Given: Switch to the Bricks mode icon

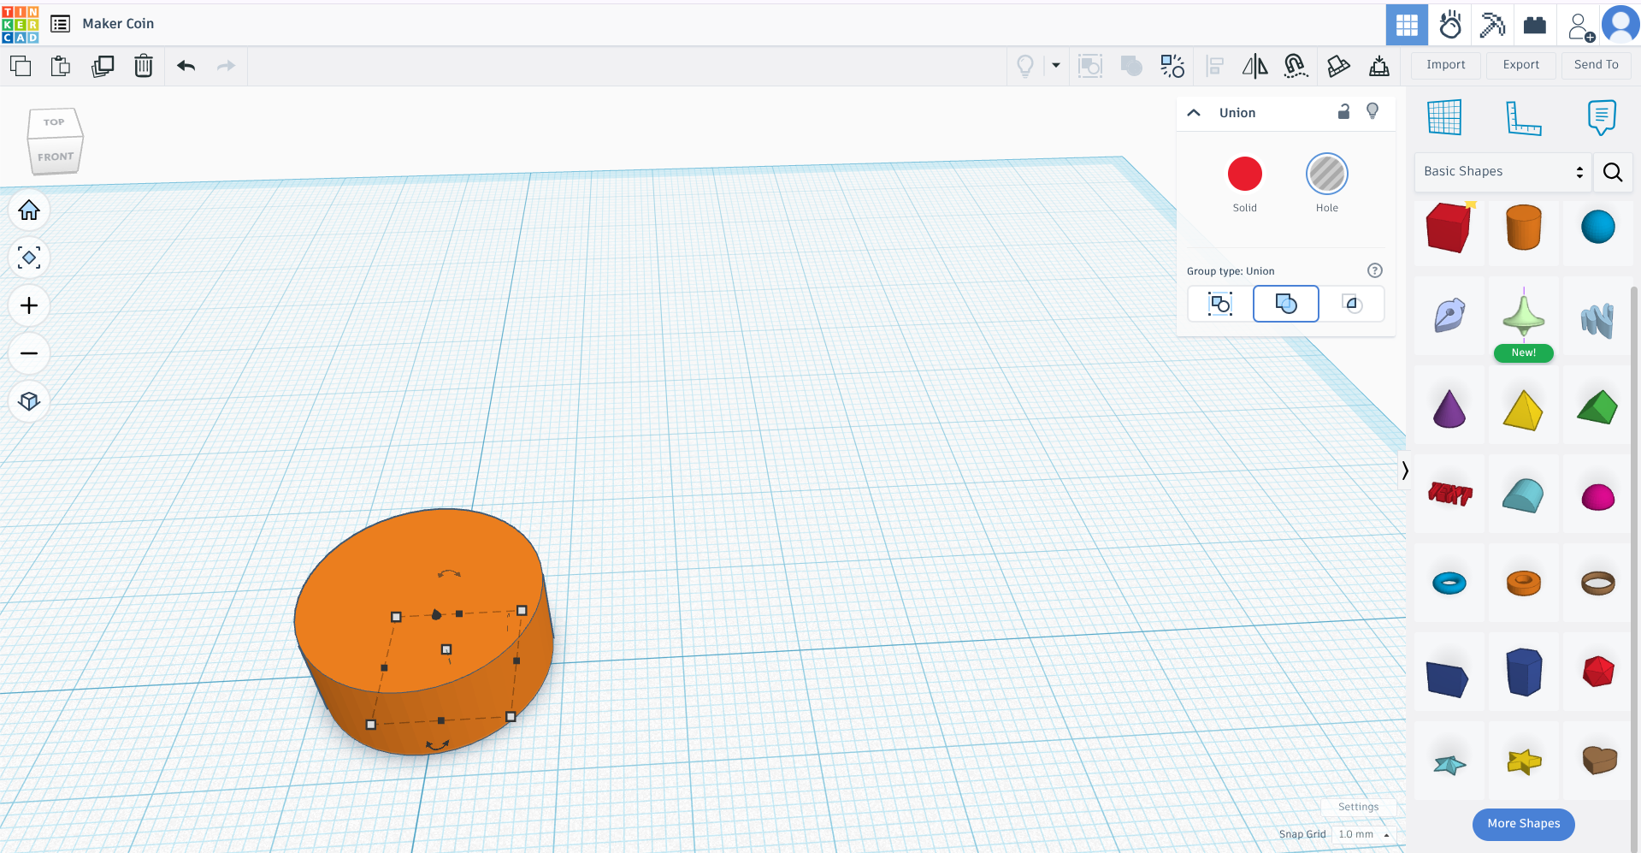Looking at the screenshot, I should [1535, 24].
